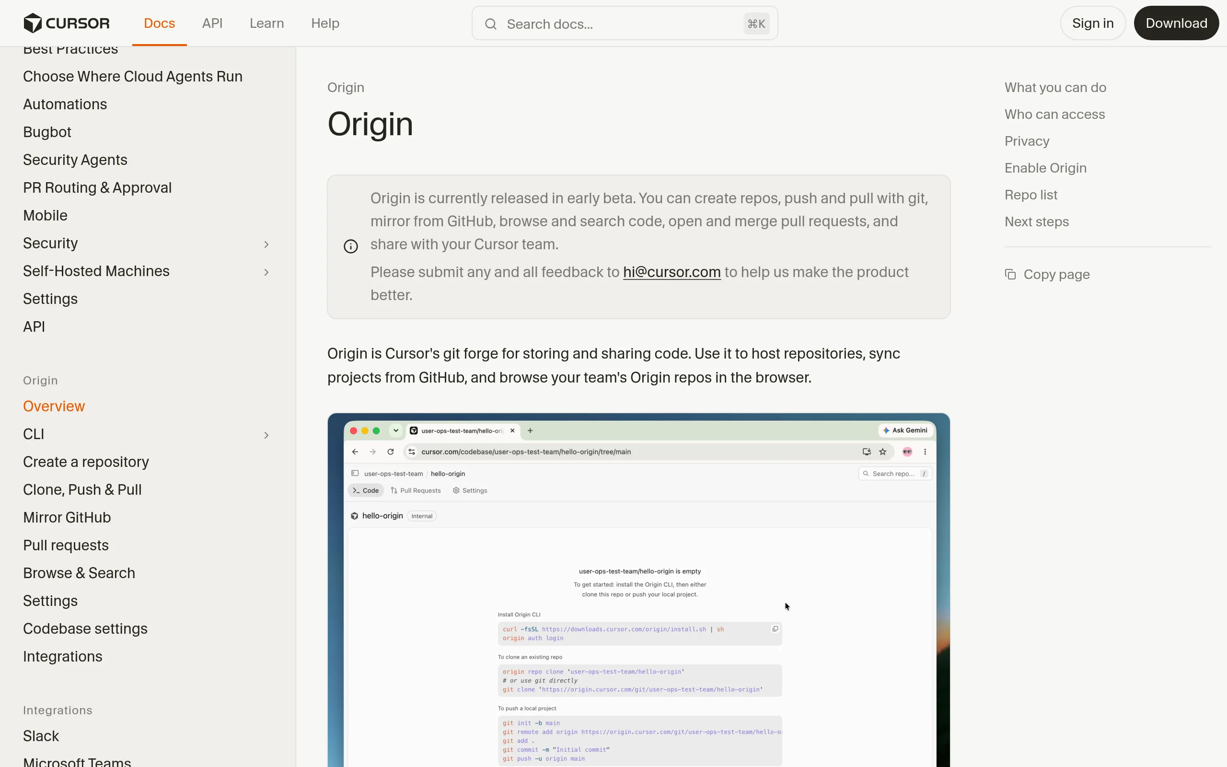Switch to the Learn tab

[266, 23]
